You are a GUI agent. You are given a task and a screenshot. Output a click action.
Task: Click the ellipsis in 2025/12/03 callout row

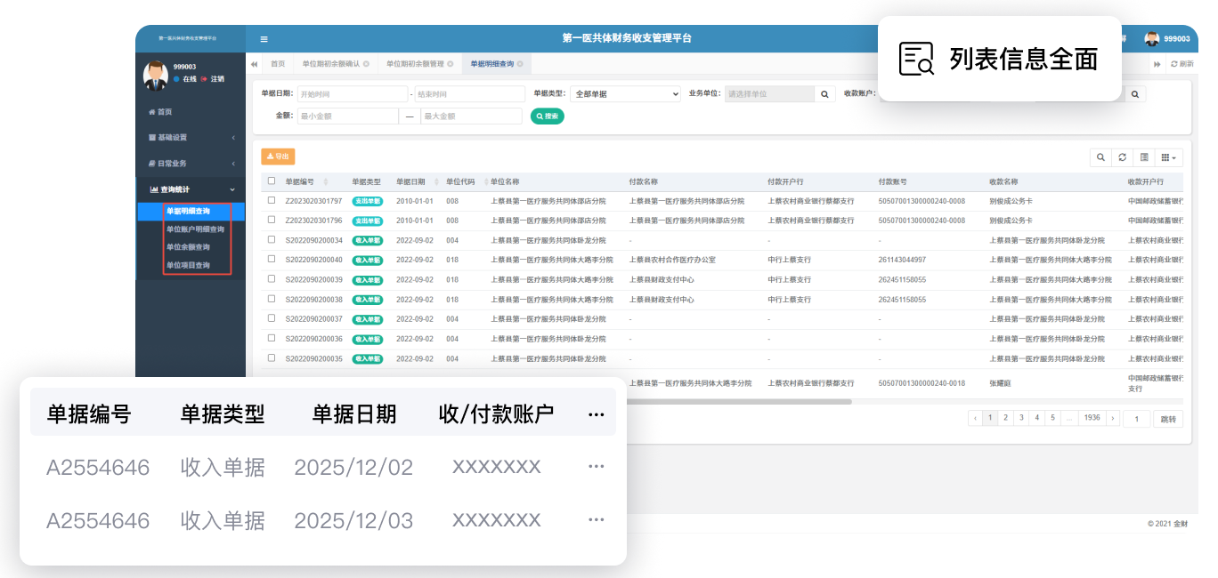tap(597, 520)
